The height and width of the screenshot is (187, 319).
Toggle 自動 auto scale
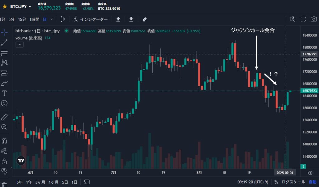tap(313, 182)
